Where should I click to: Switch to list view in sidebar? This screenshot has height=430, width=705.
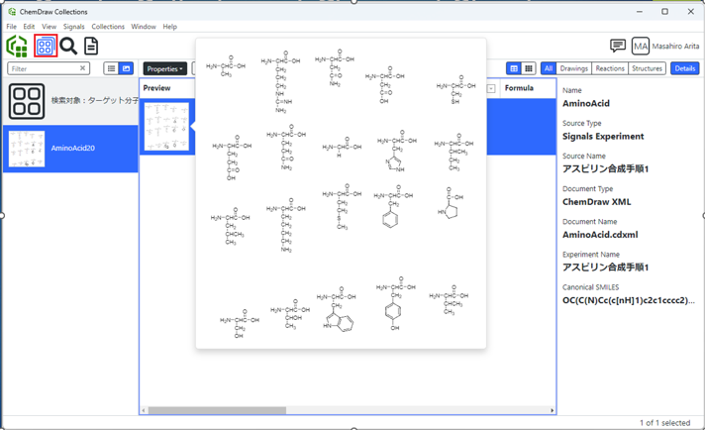tap(111, 68)
